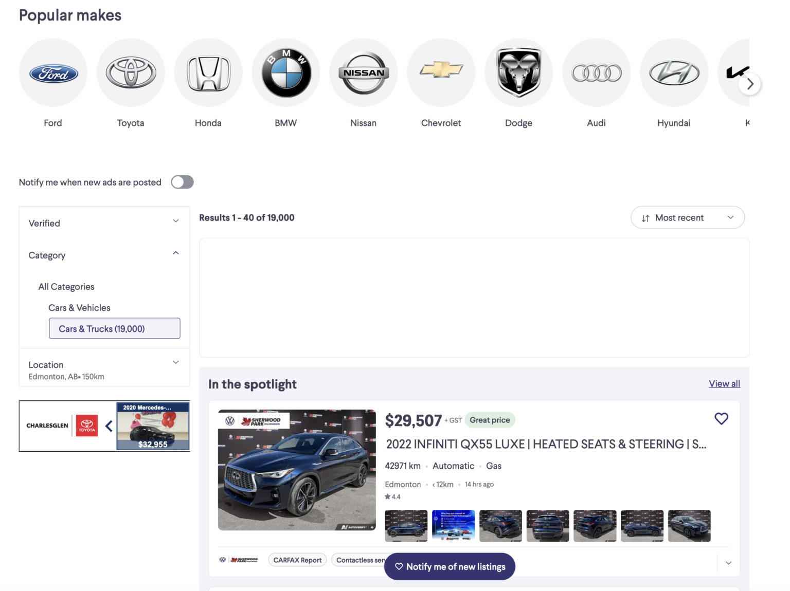Viewport: 790px width, 591px height.
Task: Select the Ford make logo
Action: click(x=53, y=72)
